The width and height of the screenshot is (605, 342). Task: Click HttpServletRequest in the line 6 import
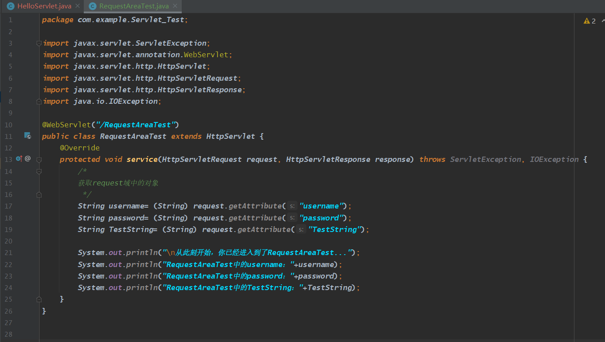pyautogui.click(x=198, y=78)
